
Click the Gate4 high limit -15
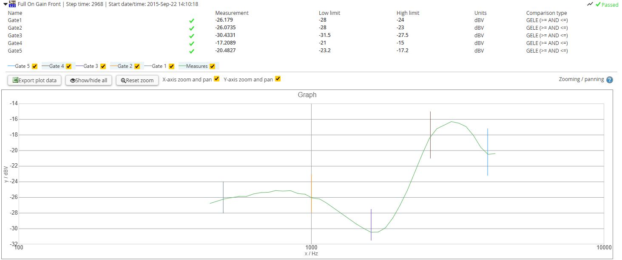[400, 43]
